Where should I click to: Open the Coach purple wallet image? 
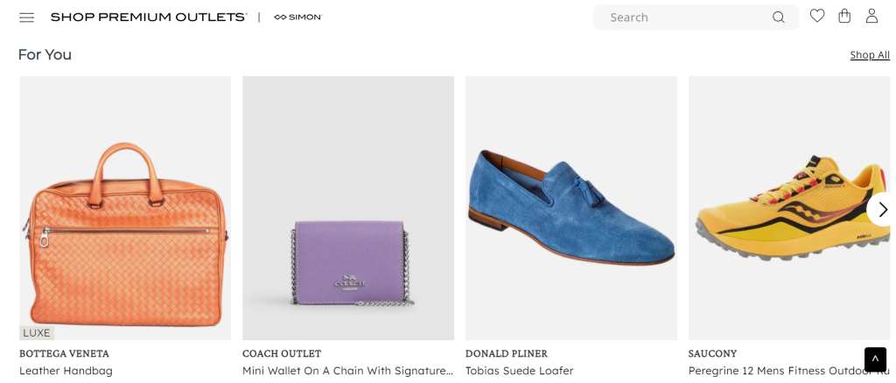(x=348, y=208)
